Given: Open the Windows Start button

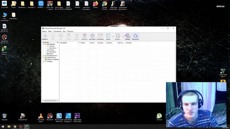Looking at the screenshot, I should (3, 126).
